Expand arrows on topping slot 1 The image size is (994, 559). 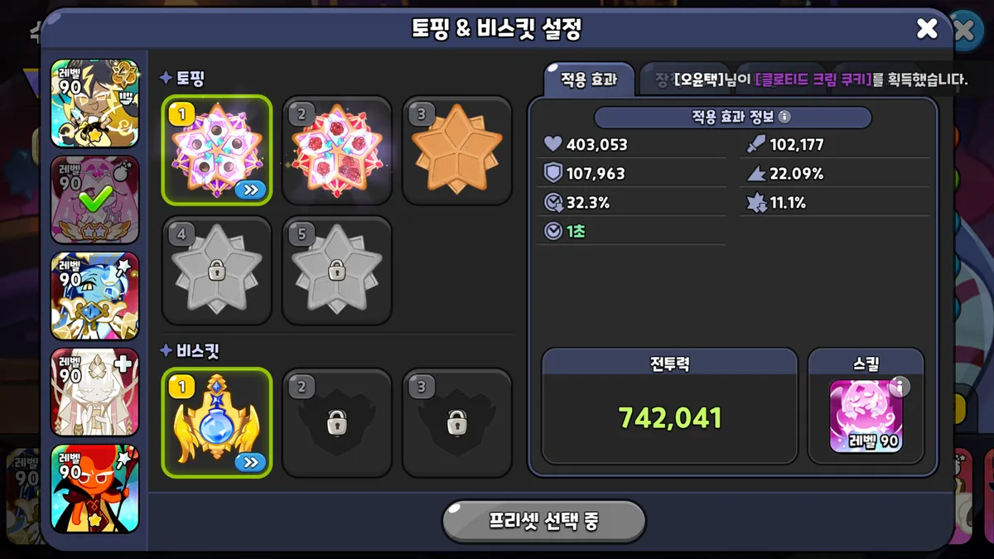tap(250, 190)
